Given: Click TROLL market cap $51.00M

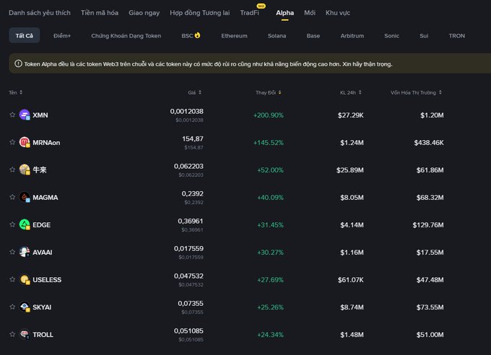Looking at the screenshot, I should coord(430,335).
